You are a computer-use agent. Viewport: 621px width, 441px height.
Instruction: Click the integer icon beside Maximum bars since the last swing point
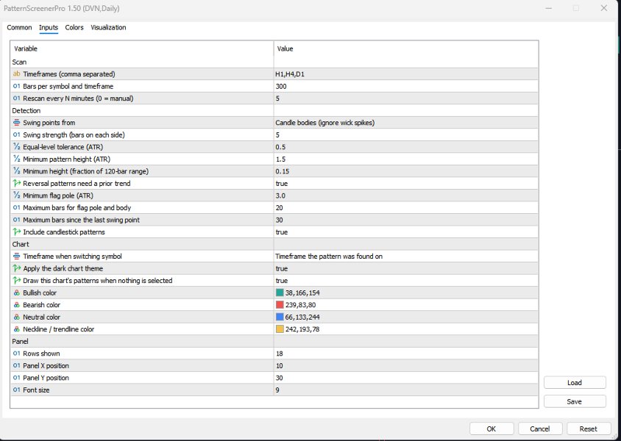point(16,220)
